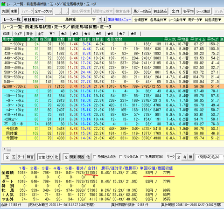224x209 pixels.
Task: Click the 全マーククリア button
Action: click(43, 11)
